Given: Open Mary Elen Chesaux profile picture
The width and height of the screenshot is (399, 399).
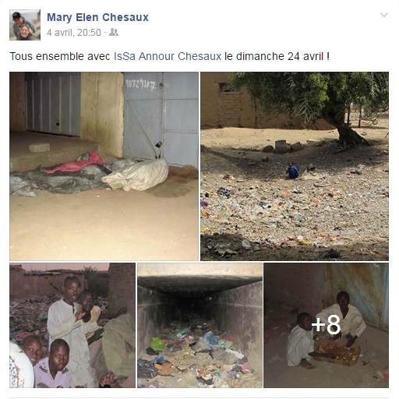Looking at the screenshot, I should 25,25.
